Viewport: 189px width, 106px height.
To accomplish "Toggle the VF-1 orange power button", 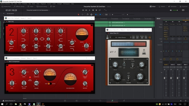I will point(150,37).
